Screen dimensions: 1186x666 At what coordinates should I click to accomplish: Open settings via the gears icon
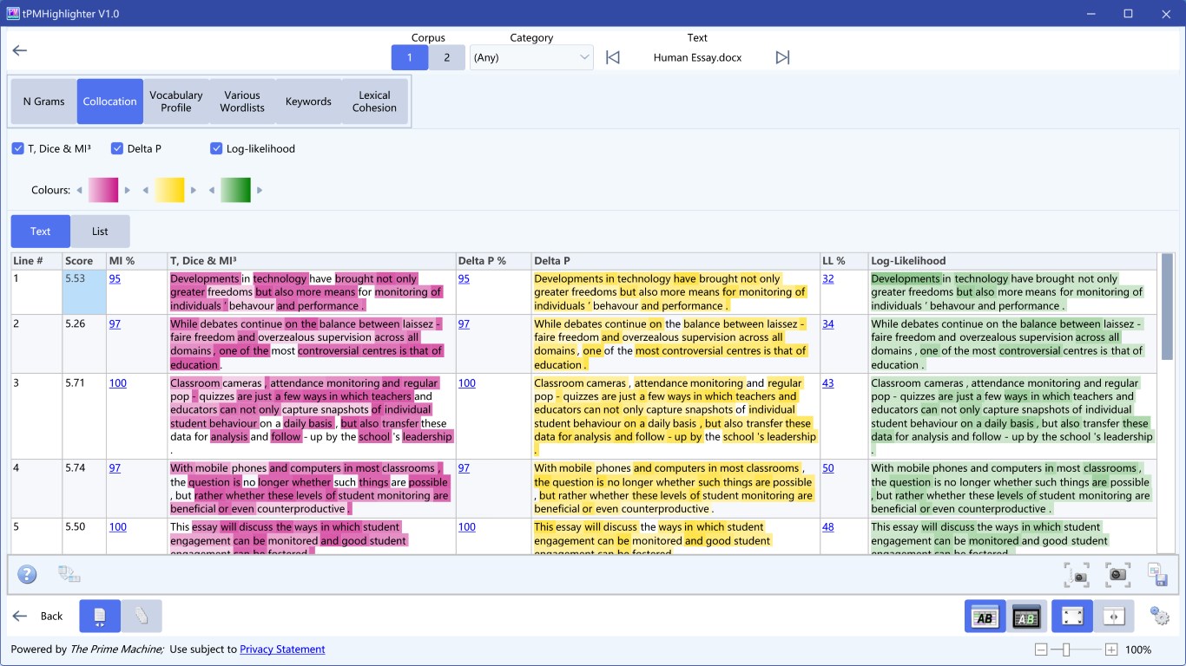1160,616
